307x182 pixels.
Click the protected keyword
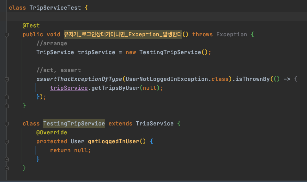point(52,141)
